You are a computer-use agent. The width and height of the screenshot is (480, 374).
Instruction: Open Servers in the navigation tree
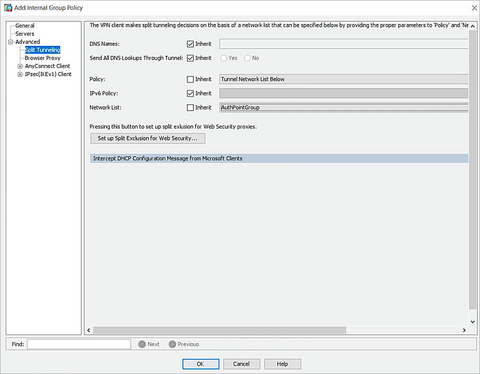pos(25,34)
